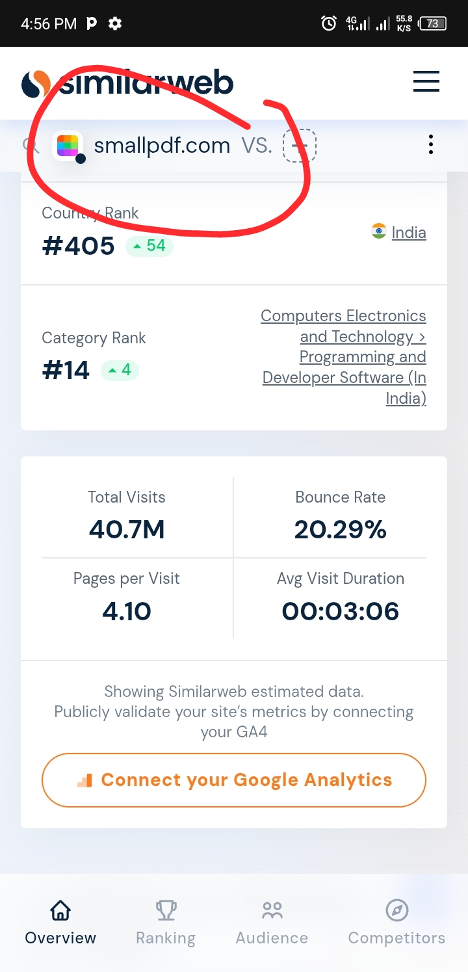This screenshot has width=468, height=972.
Task: Tap the Ranking trophy icon
Action: pyautogui.click(x=166, y=910)
